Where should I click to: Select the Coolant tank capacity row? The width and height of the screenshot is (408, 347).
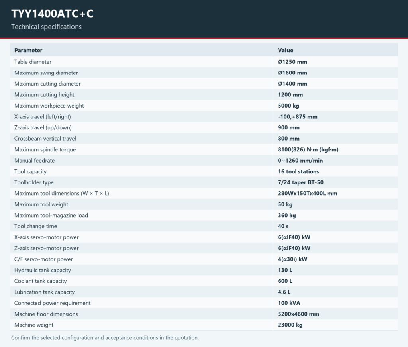[x=204, y=281]
